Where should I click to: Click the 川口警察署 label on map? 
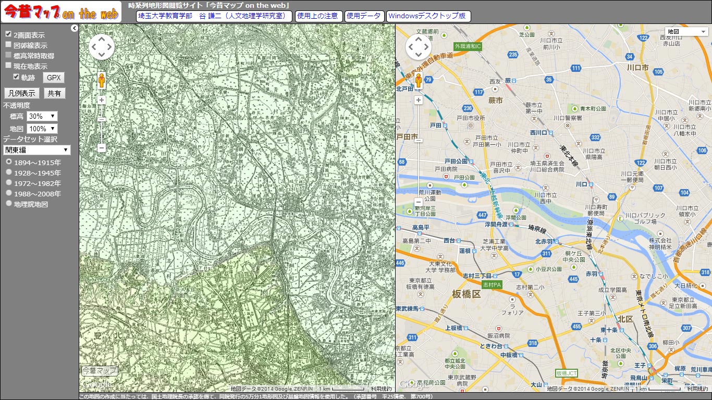point(568,118)
